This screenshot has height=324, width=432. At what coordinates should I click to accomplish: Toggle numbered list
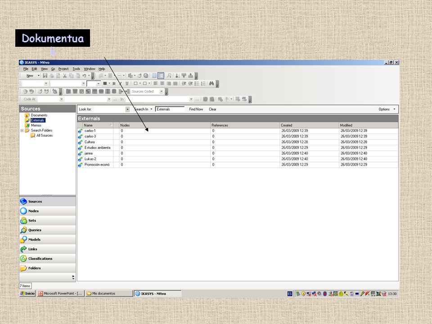203,84
